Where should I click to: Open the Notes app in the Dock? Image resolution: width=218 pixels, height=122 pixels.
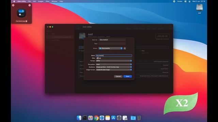(x=108, y=118)
